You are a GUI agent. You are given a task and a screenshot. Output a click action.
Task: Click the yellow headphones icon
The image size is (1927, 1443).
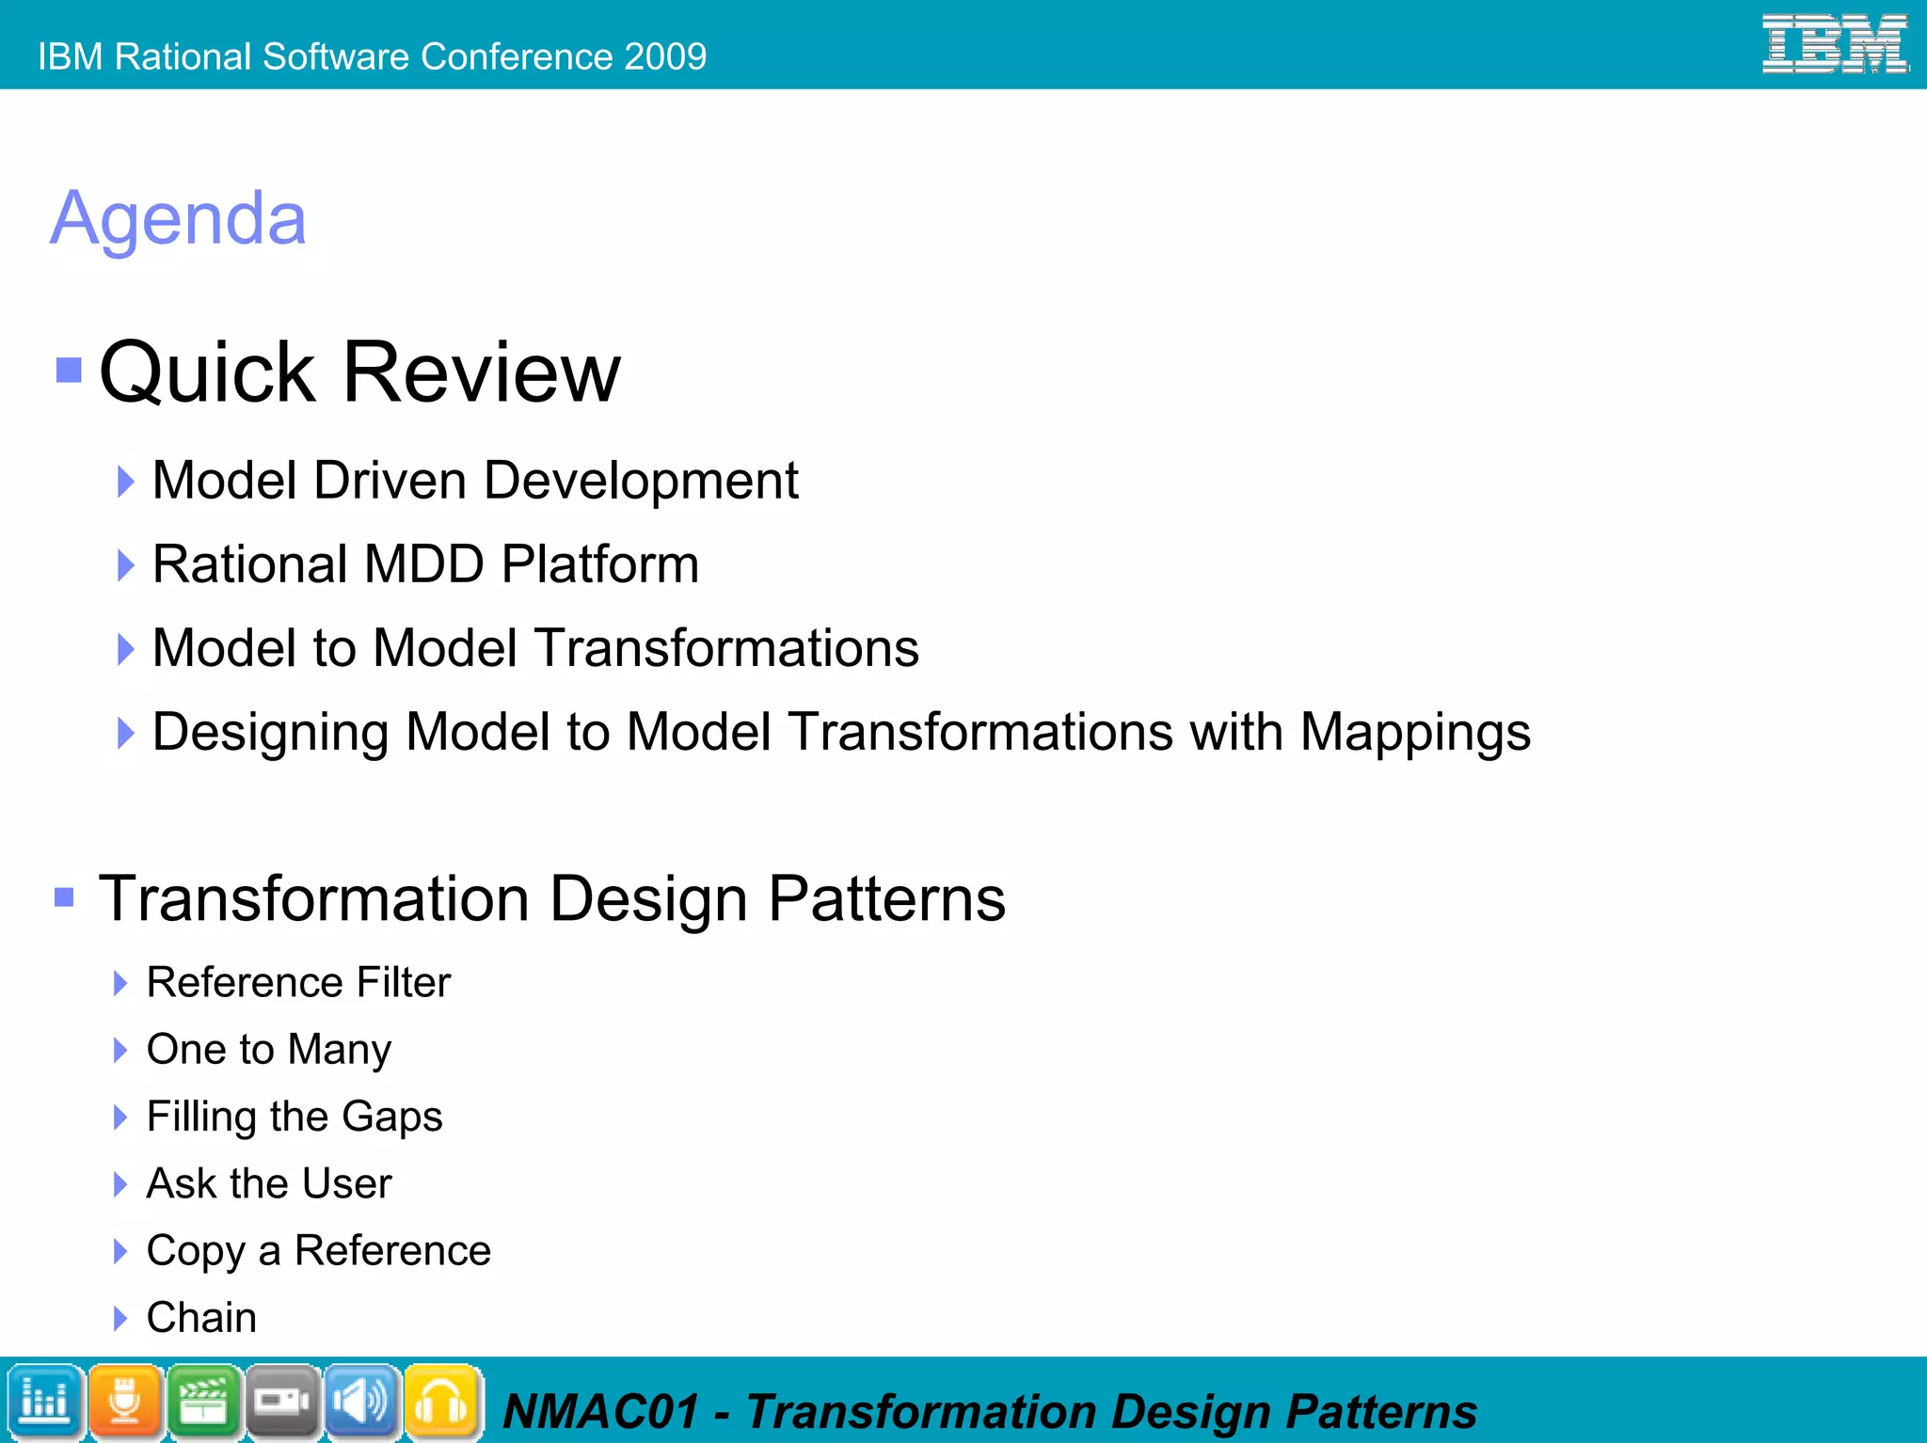pos(441,1401)
